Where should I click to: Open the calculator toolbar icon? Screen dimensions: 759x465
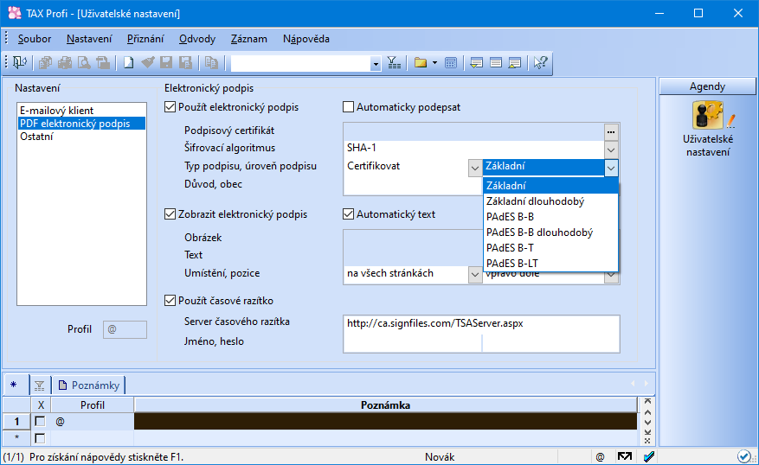451,63
